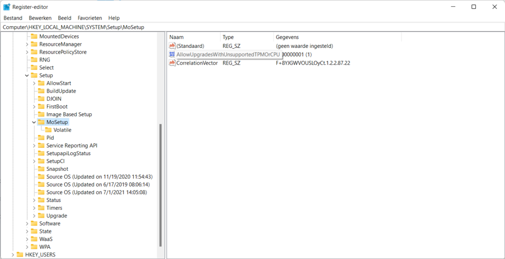Image resolution: width=505 pixels, height=259 pixels.
Task: Expand the ResourceManager key
Action: tap(27, 44)
